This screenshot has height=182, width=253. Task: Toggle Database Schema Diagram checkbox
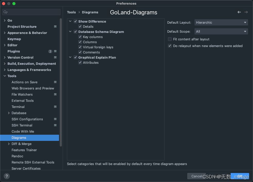tap(75, 32)
